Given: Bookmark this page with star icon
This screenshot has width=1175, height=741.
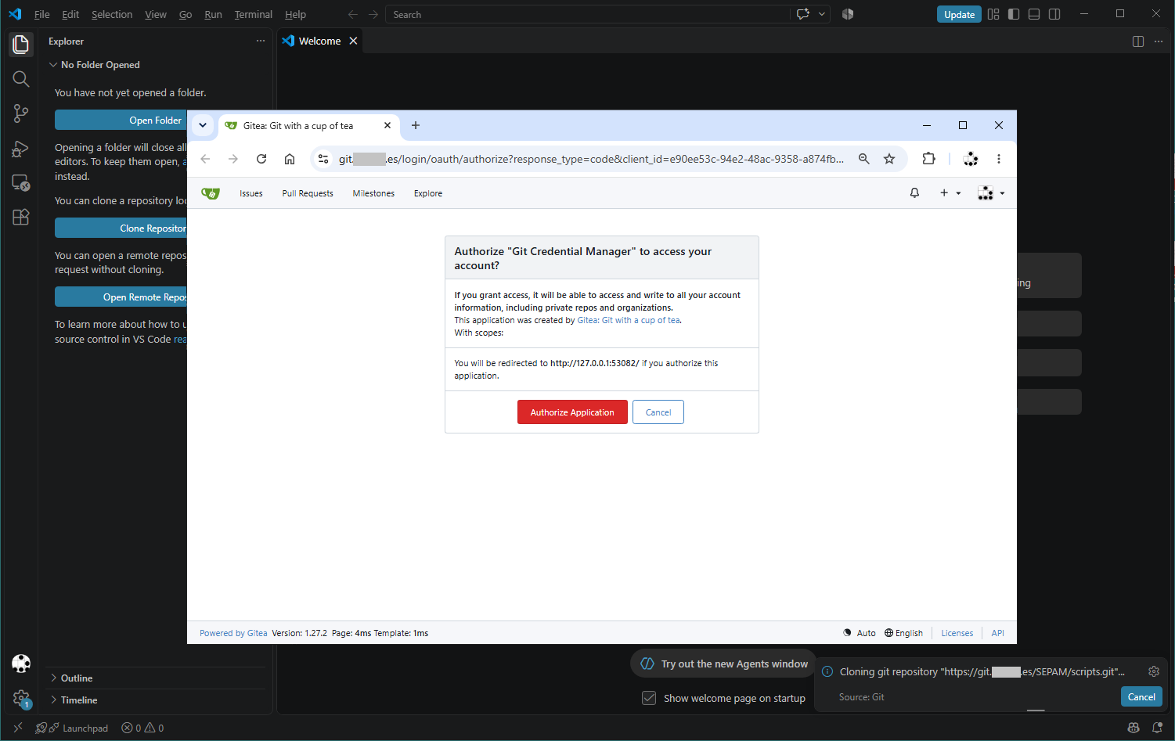Looking at the screenshot, I should (x=889, y=159).
